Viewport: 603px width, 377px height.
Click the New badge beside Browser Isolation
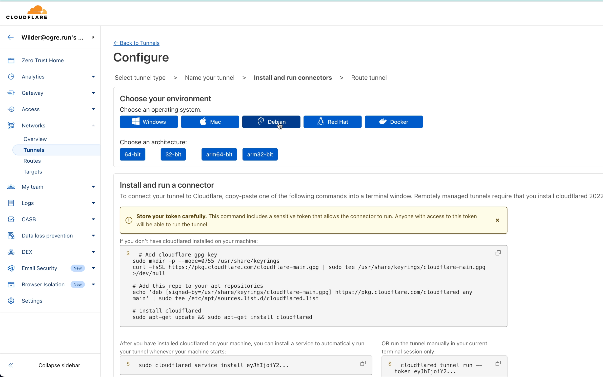(x=77, y=285)
